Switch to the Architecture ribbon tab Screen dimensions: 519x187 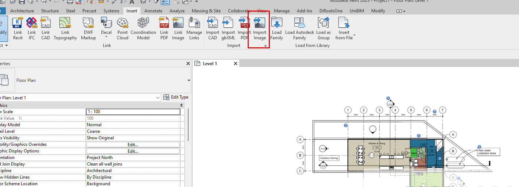tap(22, 11)
